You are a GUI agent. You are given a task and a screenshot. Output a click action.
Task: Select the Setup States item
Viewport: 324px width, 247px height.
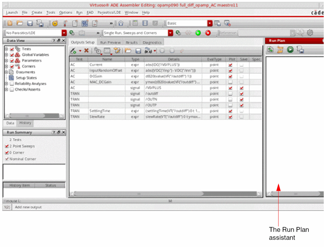coord(26,78)
